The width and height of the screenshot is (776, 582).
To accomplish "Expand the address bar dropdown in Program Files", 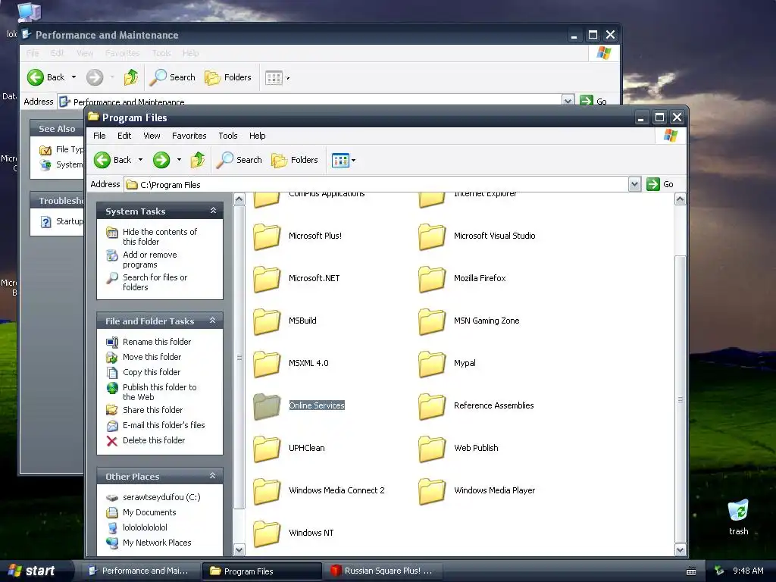I will (x=634, y=184).
